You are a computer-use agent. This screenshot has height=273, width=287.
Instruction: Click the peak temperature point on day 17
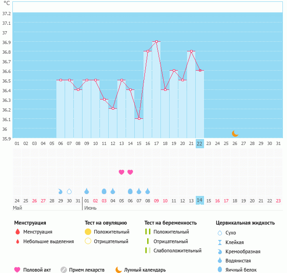tap(156, 42)
